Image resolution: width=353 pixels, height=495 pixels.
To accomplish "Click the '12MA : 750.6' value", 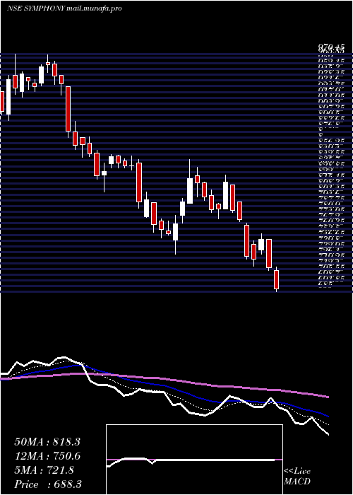I will (47, 456).
